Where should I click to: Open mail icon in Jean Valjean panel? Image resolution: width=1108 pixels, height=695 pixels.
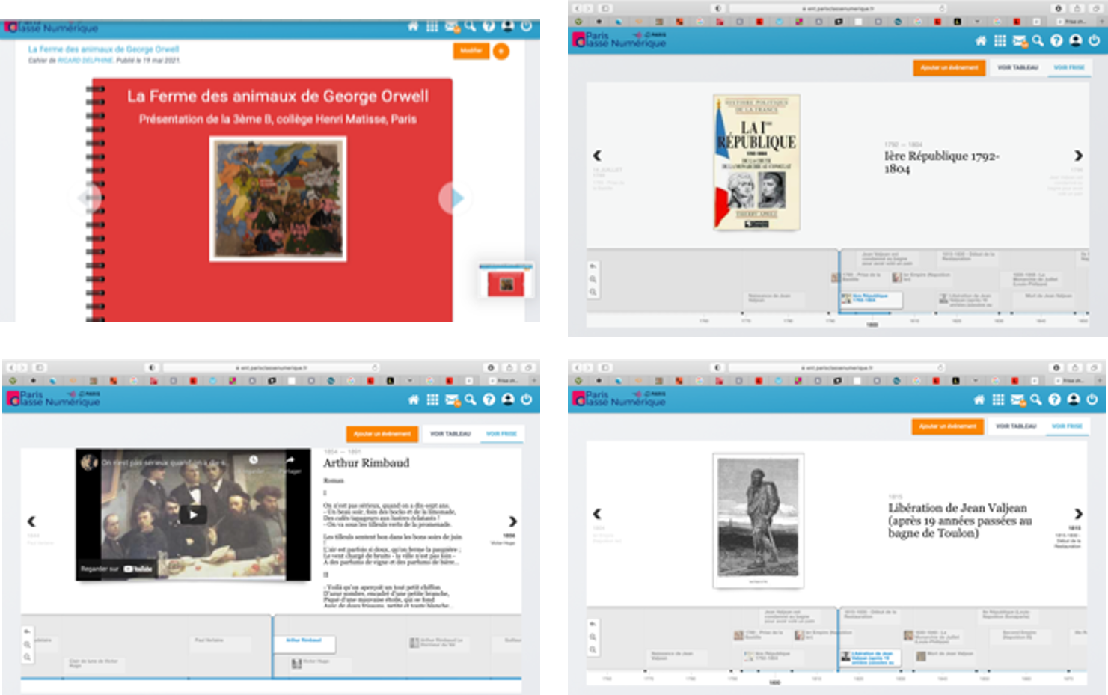tap(1017, 399)
